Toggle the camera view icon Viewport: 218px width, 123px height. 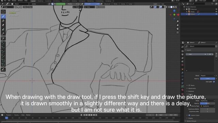coord(177,29)
